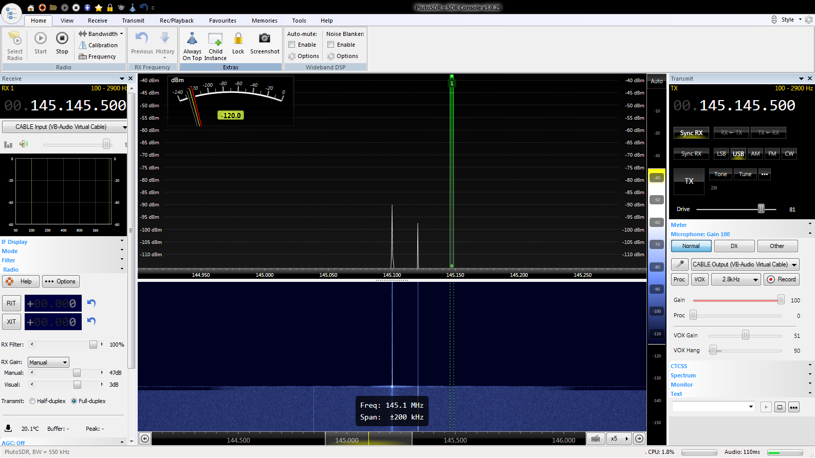Select Half-duplex transmit mode
The width and height of the screenshot is (815, 458).
coord(32,401)
